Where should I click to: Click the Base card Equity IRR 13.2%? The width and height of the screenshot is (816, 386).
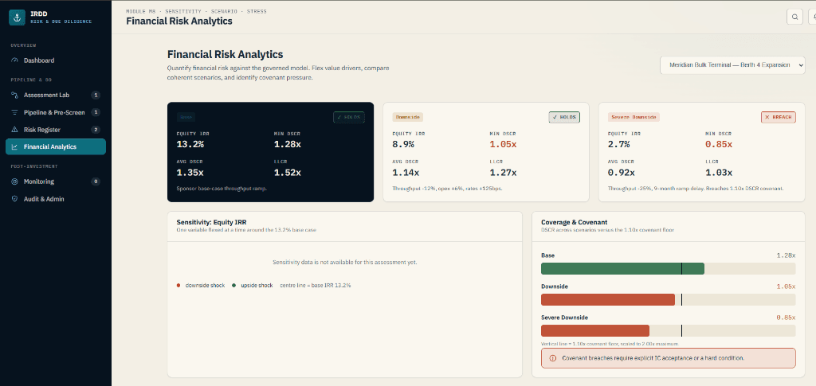(190, 144)
